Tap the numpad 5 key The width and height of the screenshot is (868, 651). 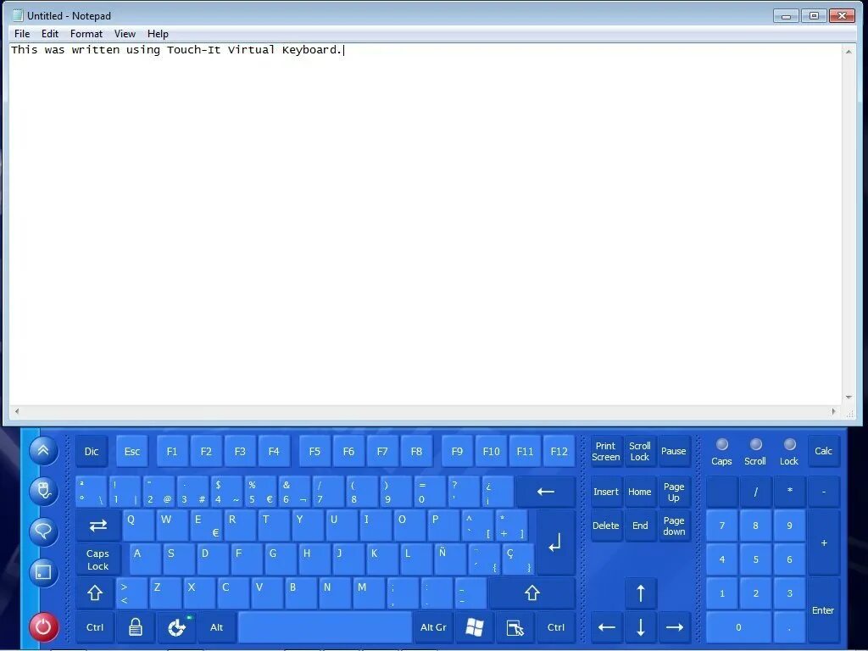click(x=755, y=559)
